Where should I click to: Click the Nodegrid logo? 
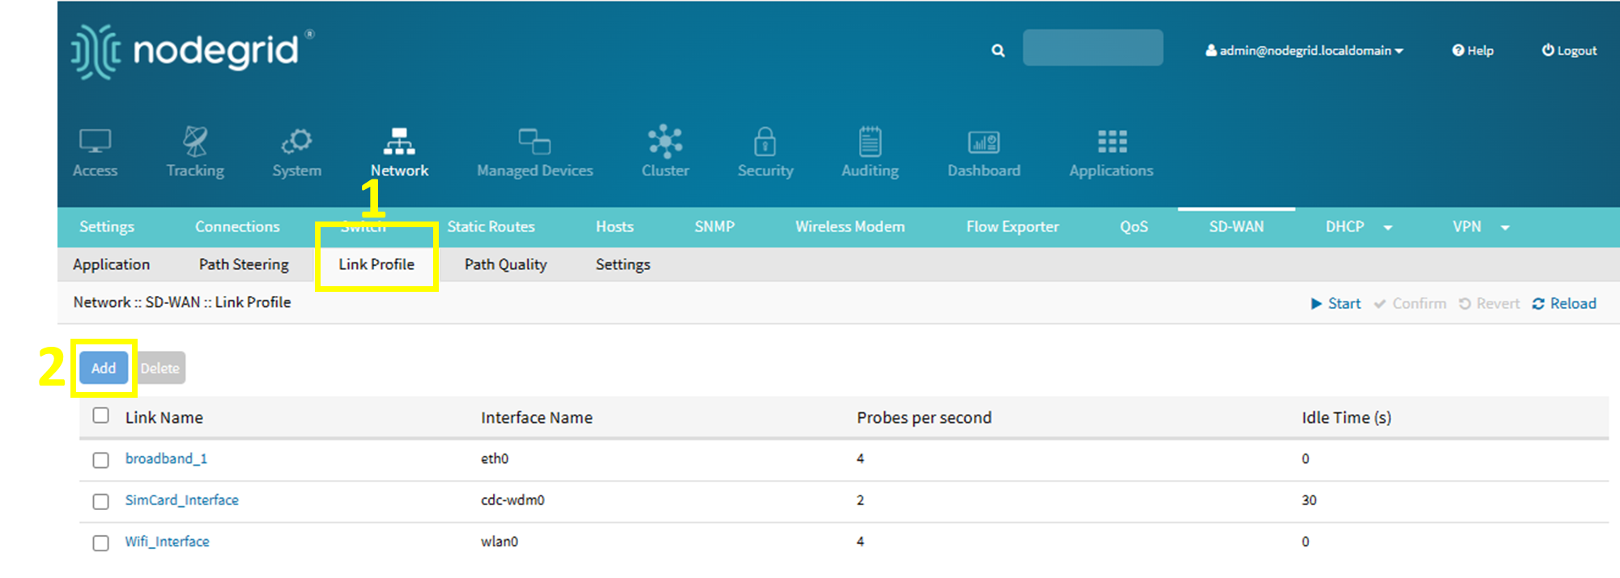[193, 52]
